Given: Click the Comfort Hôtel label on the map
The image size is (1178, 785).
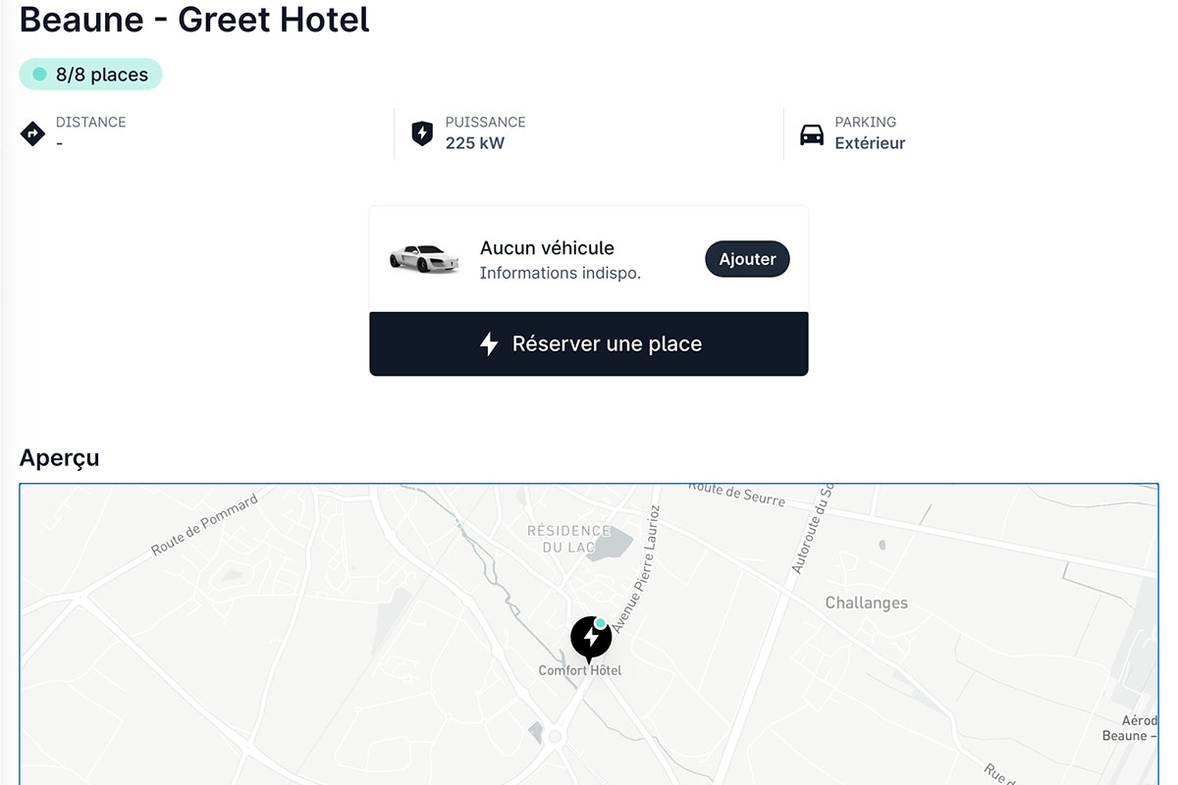Looking at the screenshot, I should (579, 671).
